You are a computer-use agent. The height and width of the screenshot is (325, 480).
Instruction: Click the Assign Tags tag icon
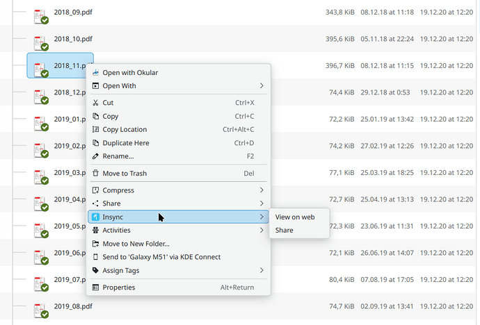coord(95,270)
